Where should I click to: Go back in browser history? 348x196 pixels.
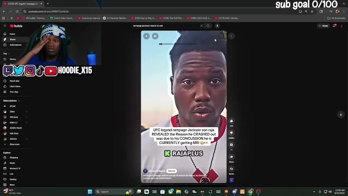[x=4, y=11]
